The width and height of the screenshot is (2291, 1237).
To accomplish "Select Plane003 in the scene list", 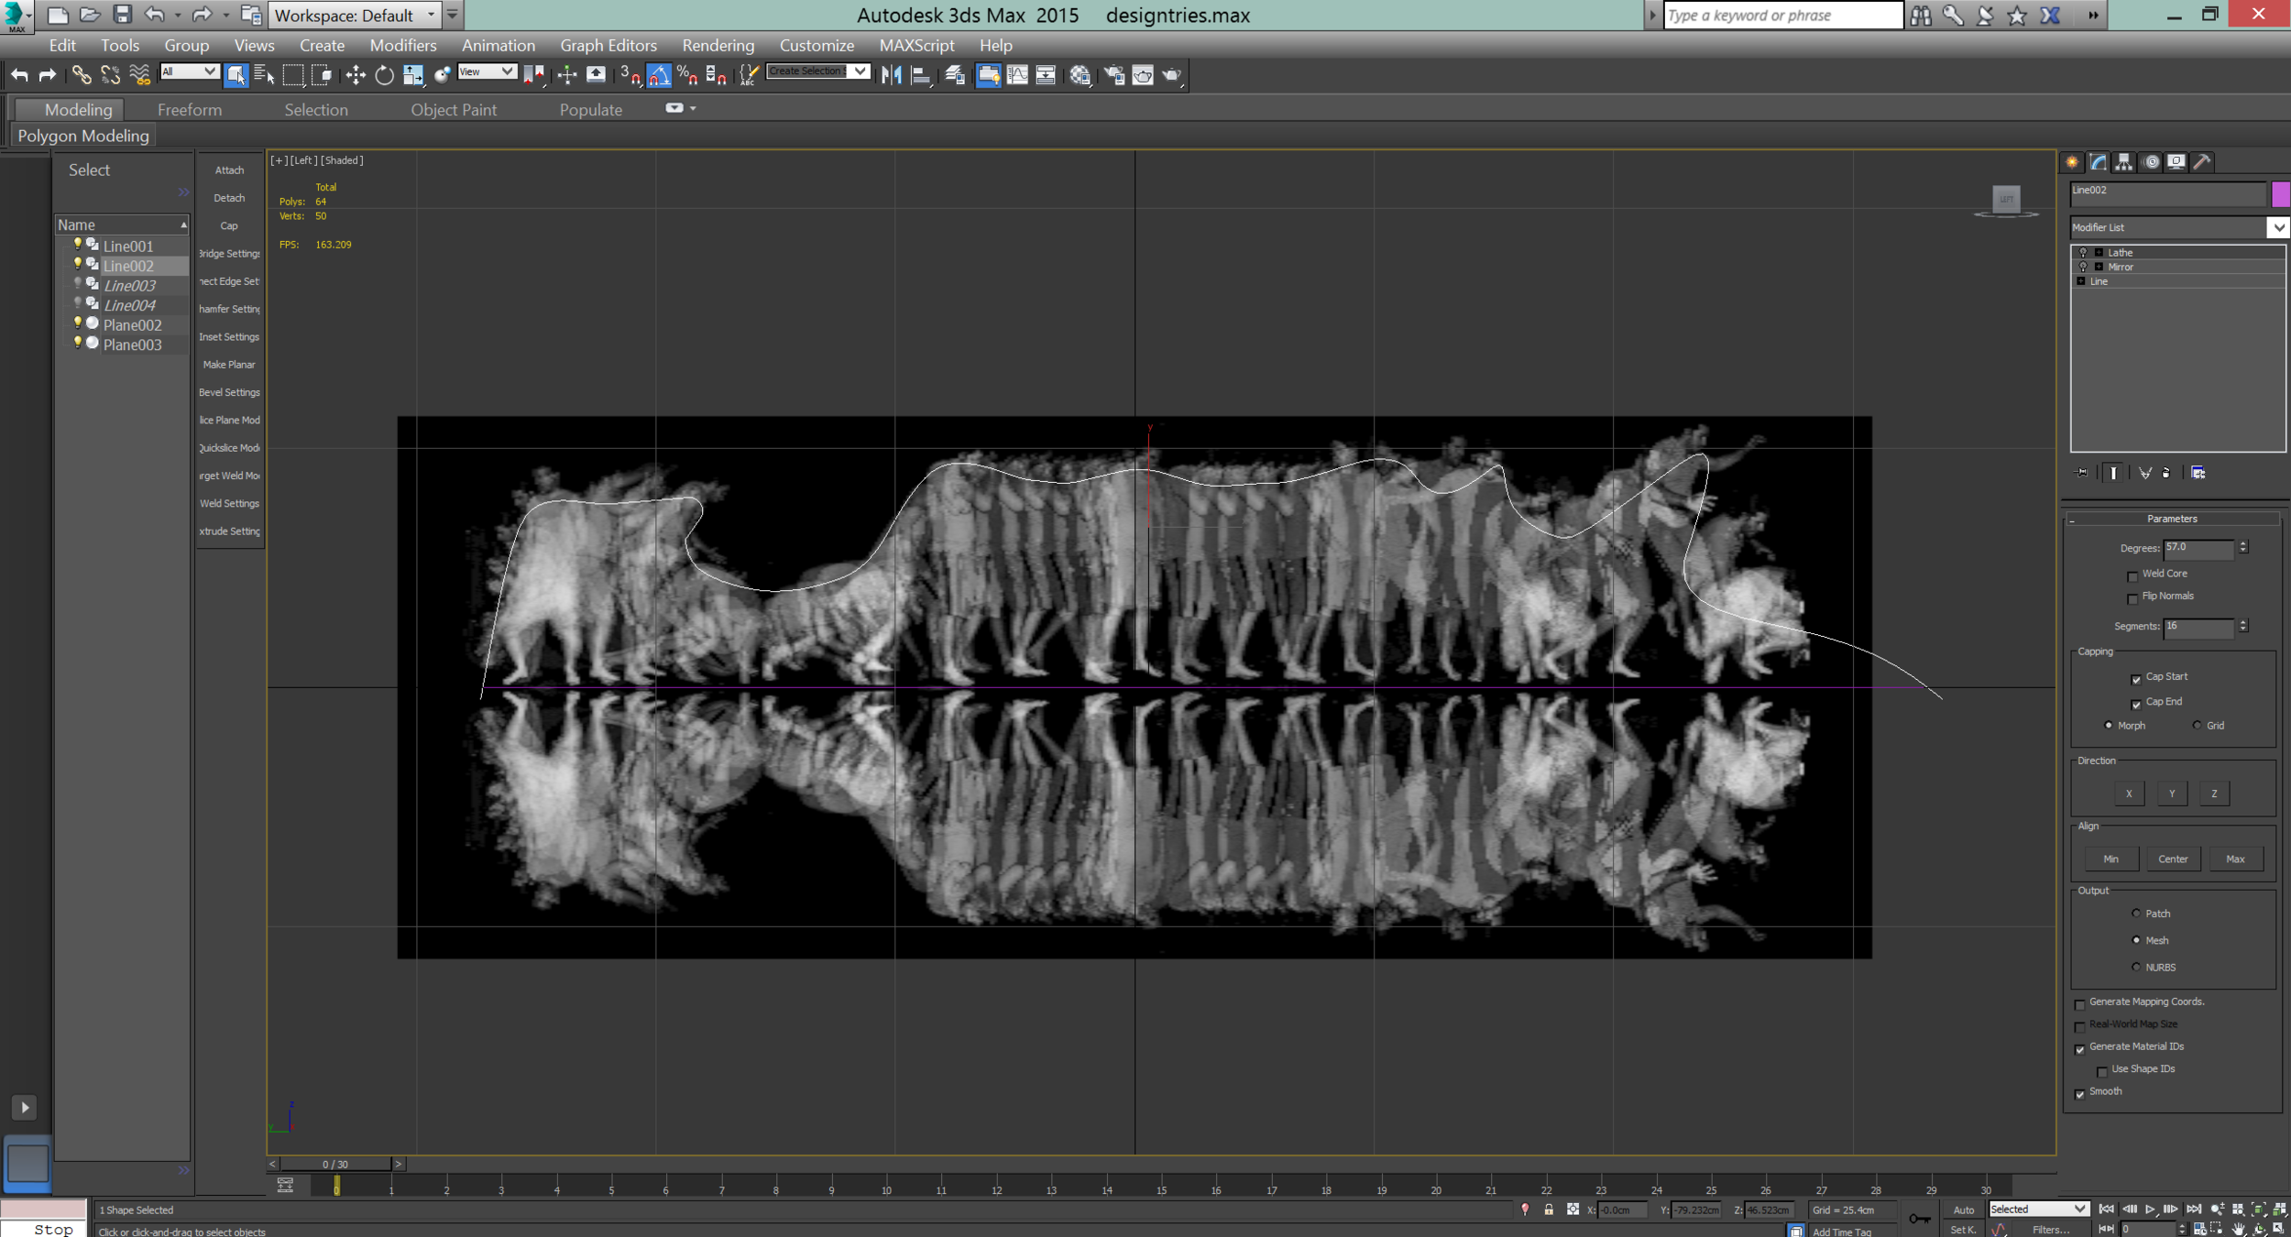I will point(132,345).
